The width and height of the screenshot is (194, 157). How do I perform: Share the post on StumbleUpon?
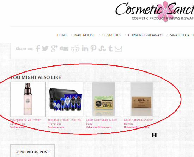[102, 49]
